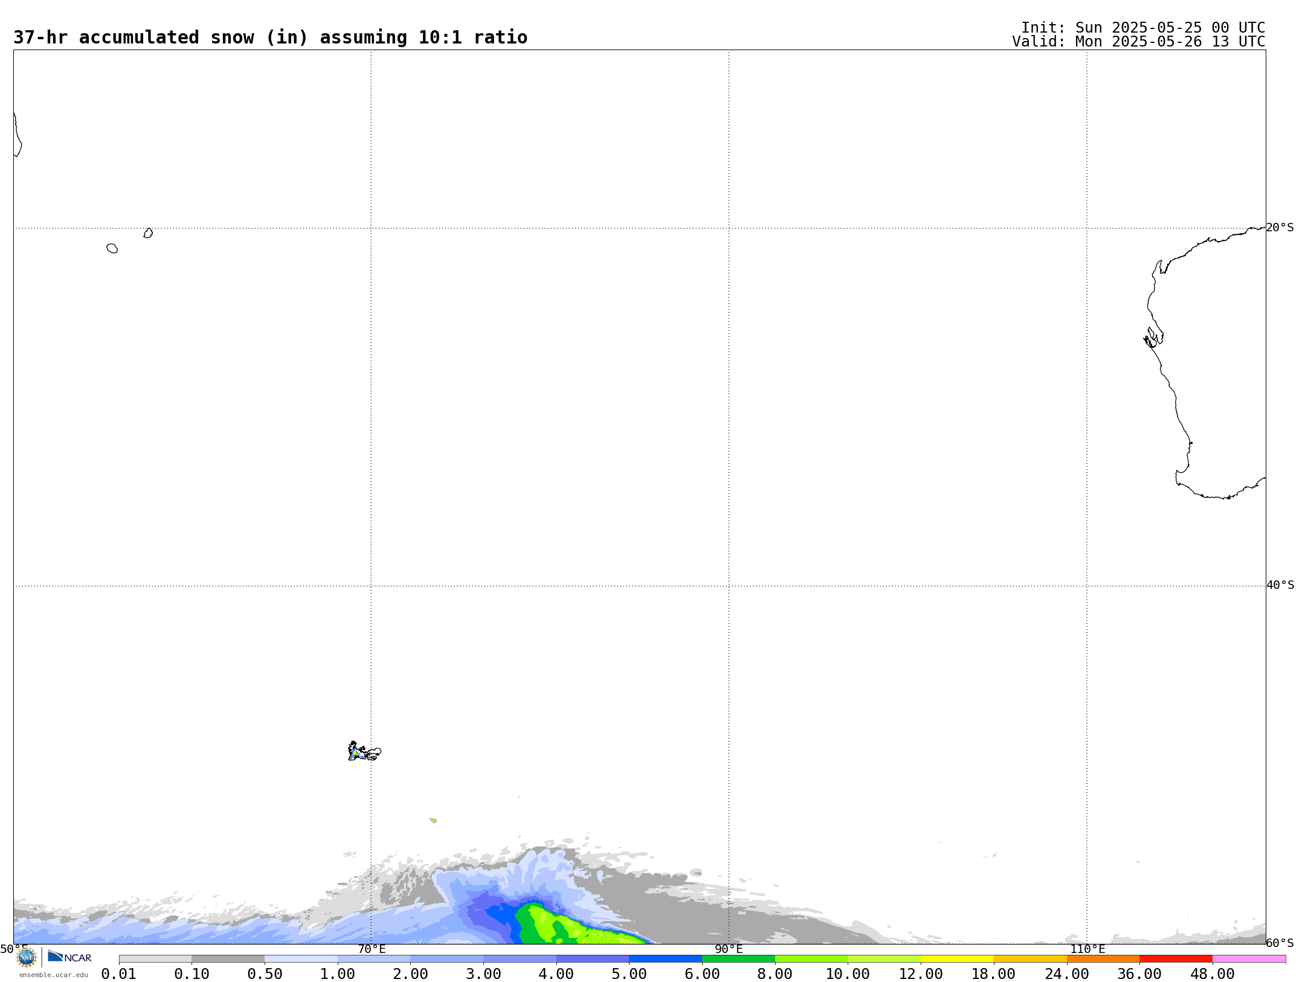Click the 70°E longitude label
The image size is (1305, 982).
pos(372,949)
